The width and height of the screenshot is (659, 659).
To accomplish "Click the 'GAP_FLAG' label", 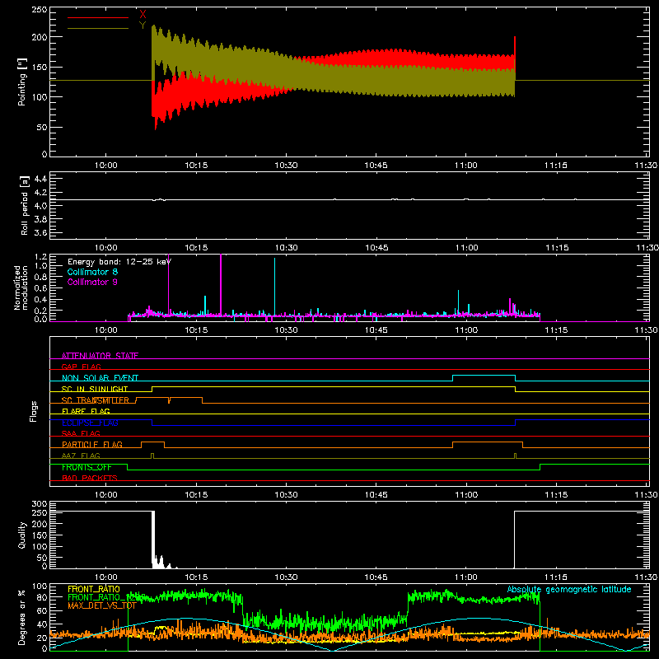I will (x=81, y=367).
